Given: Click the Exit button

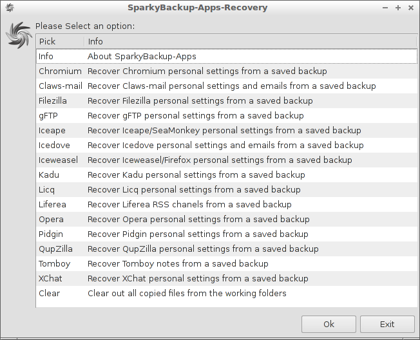Looking at the screenshot, I should tap(387, 324).
